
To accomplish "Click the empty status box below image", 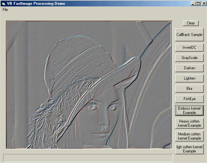I will coord(88,158).
